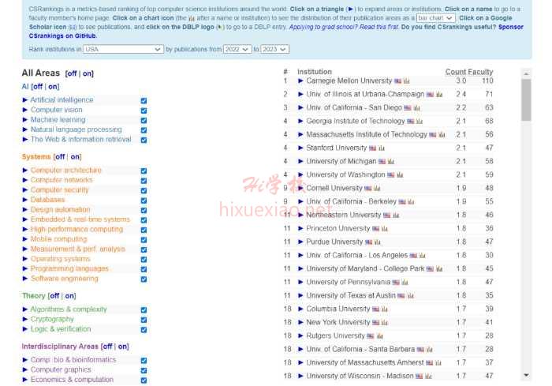Viewport: 552px width, 386px height.
Task: Expand Stanford University faculty list triangle
Action: coord(300,148)
